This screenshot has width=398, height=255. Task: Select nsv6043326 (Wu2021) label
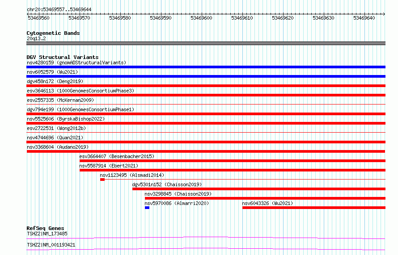click(267, 203)
